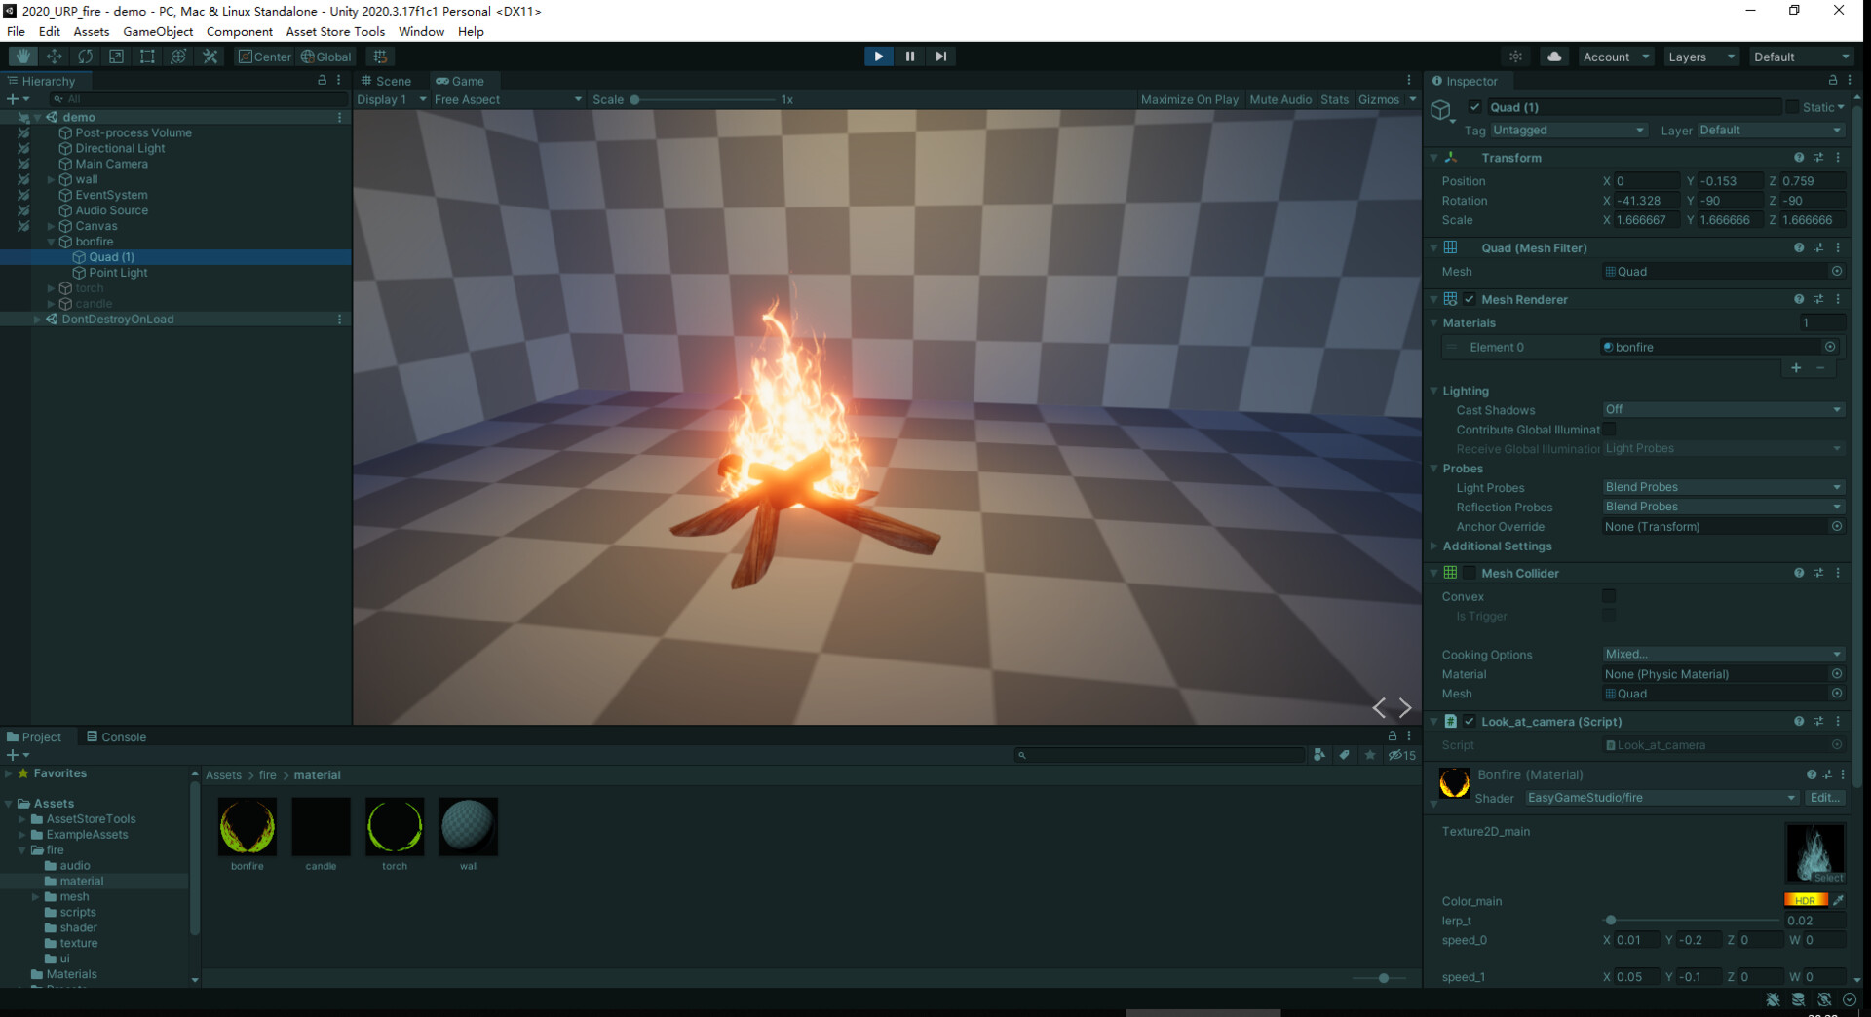The image size is (1871, 1017).
Task: Click the Stats button in Game view
Action: click(1334, 98)
